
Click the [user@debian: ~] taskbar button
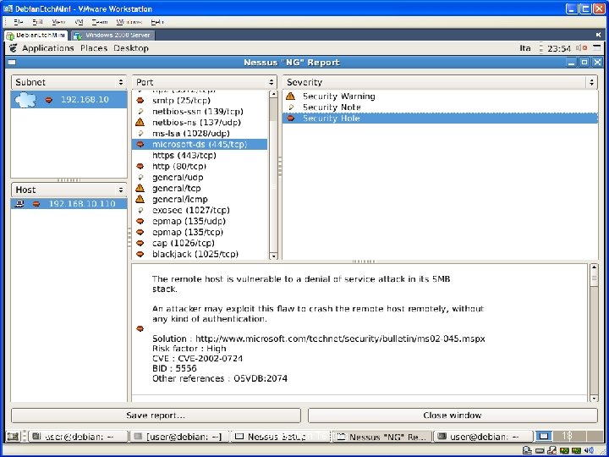[x=179, y=437]
